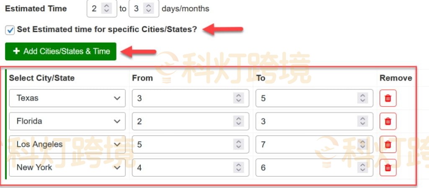Image resolution: width=429 pixels, height=188 pixels.
Task: Open the Texas city/state dropdown
Action: [x=67, y=98]
